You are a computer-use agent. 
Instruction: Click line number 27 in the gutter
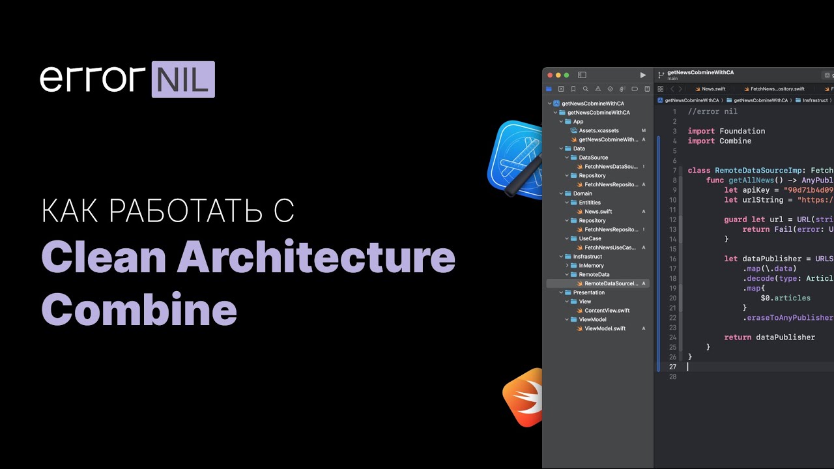click(x=673, y=367)
